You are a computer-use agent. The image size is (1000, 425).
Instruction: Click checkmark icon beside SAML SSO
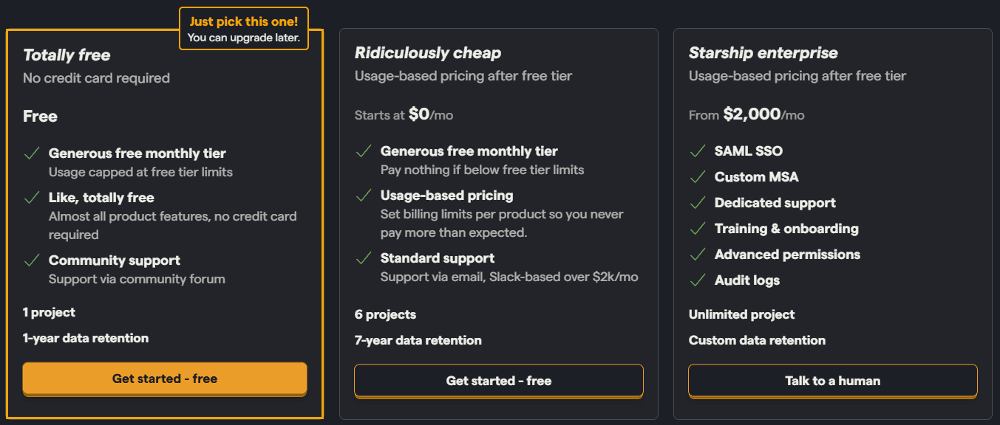pos(697,151)
